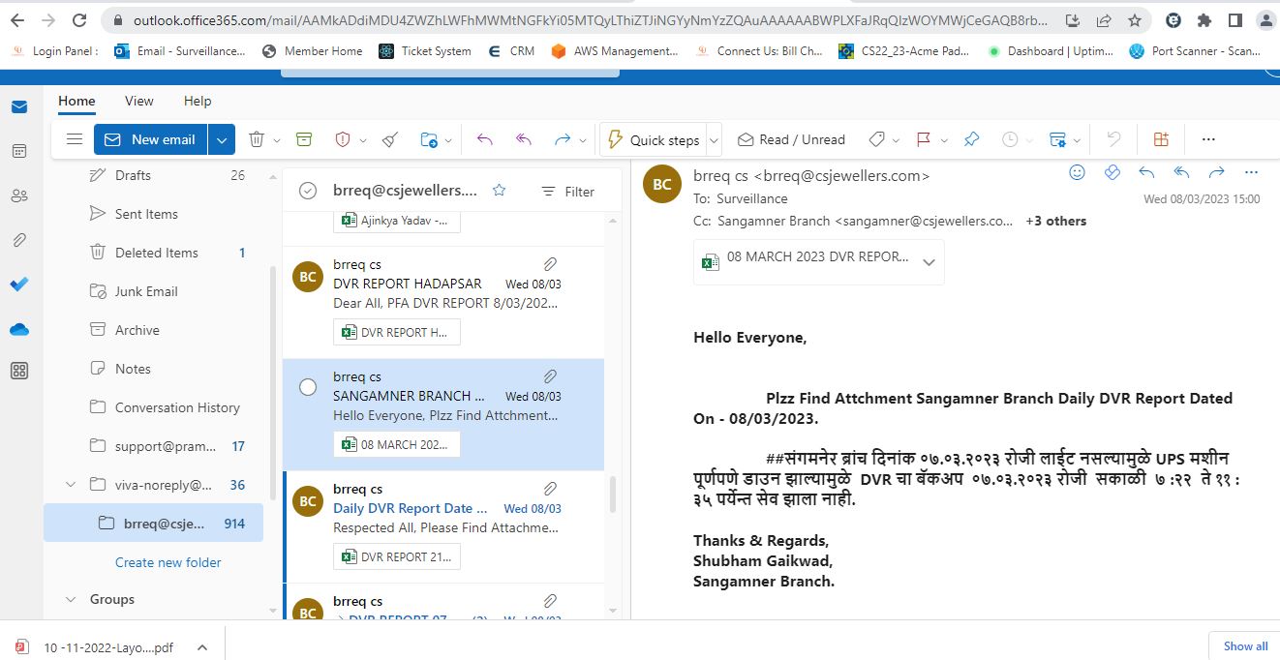Pin the message with the pin icon
Screen dimensions: 1280x660
(x=971, y=139)
